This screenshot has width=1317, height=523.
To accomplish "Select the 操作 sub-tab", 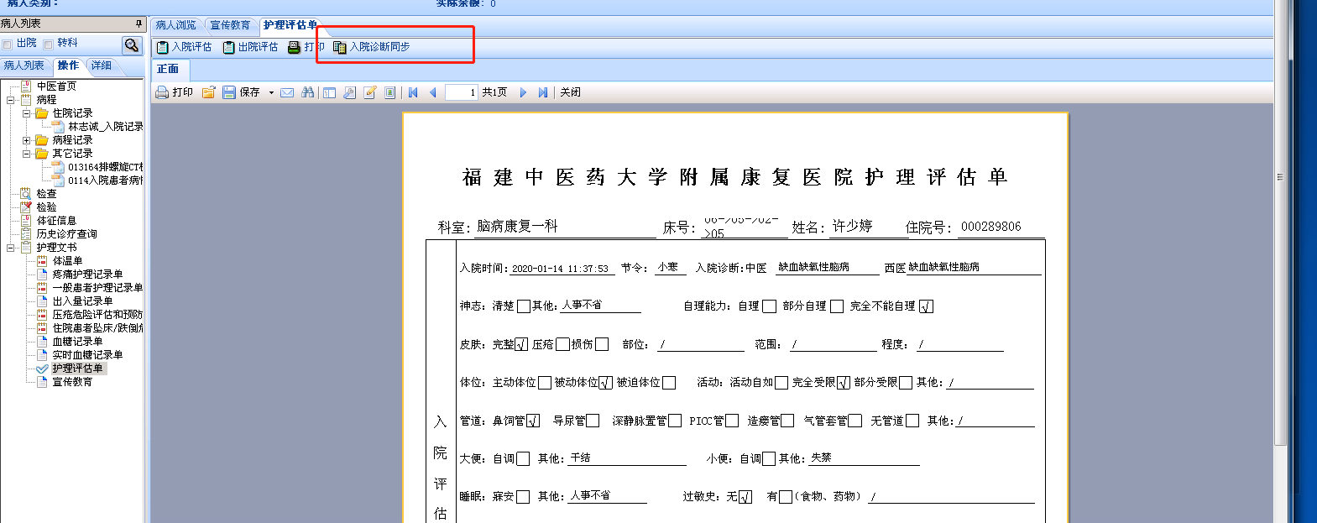I will (x=69, y=65).
